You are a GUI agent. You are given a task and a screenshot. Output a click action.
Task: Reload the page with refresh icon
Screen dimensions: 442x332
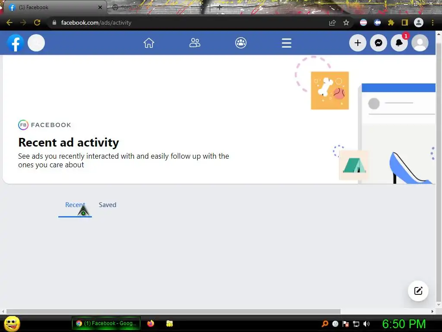[37, 22]
